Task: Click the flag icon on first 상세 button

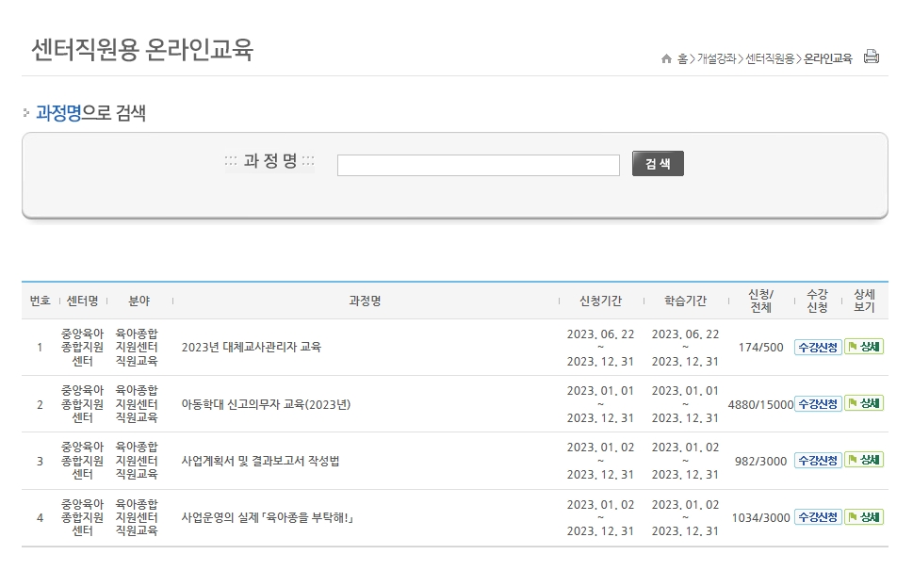Action: (x=853, y=347)
